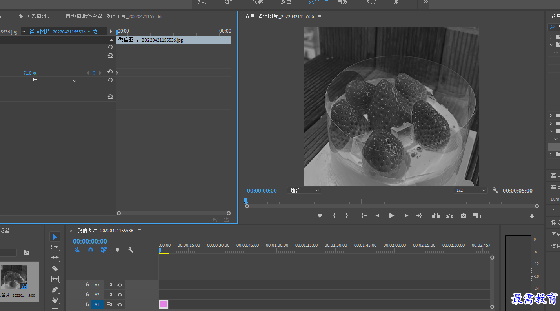Viewport: 560px width, 311px height.
Task: Open Program monitor settings wrench
Action: click(495, 190)
